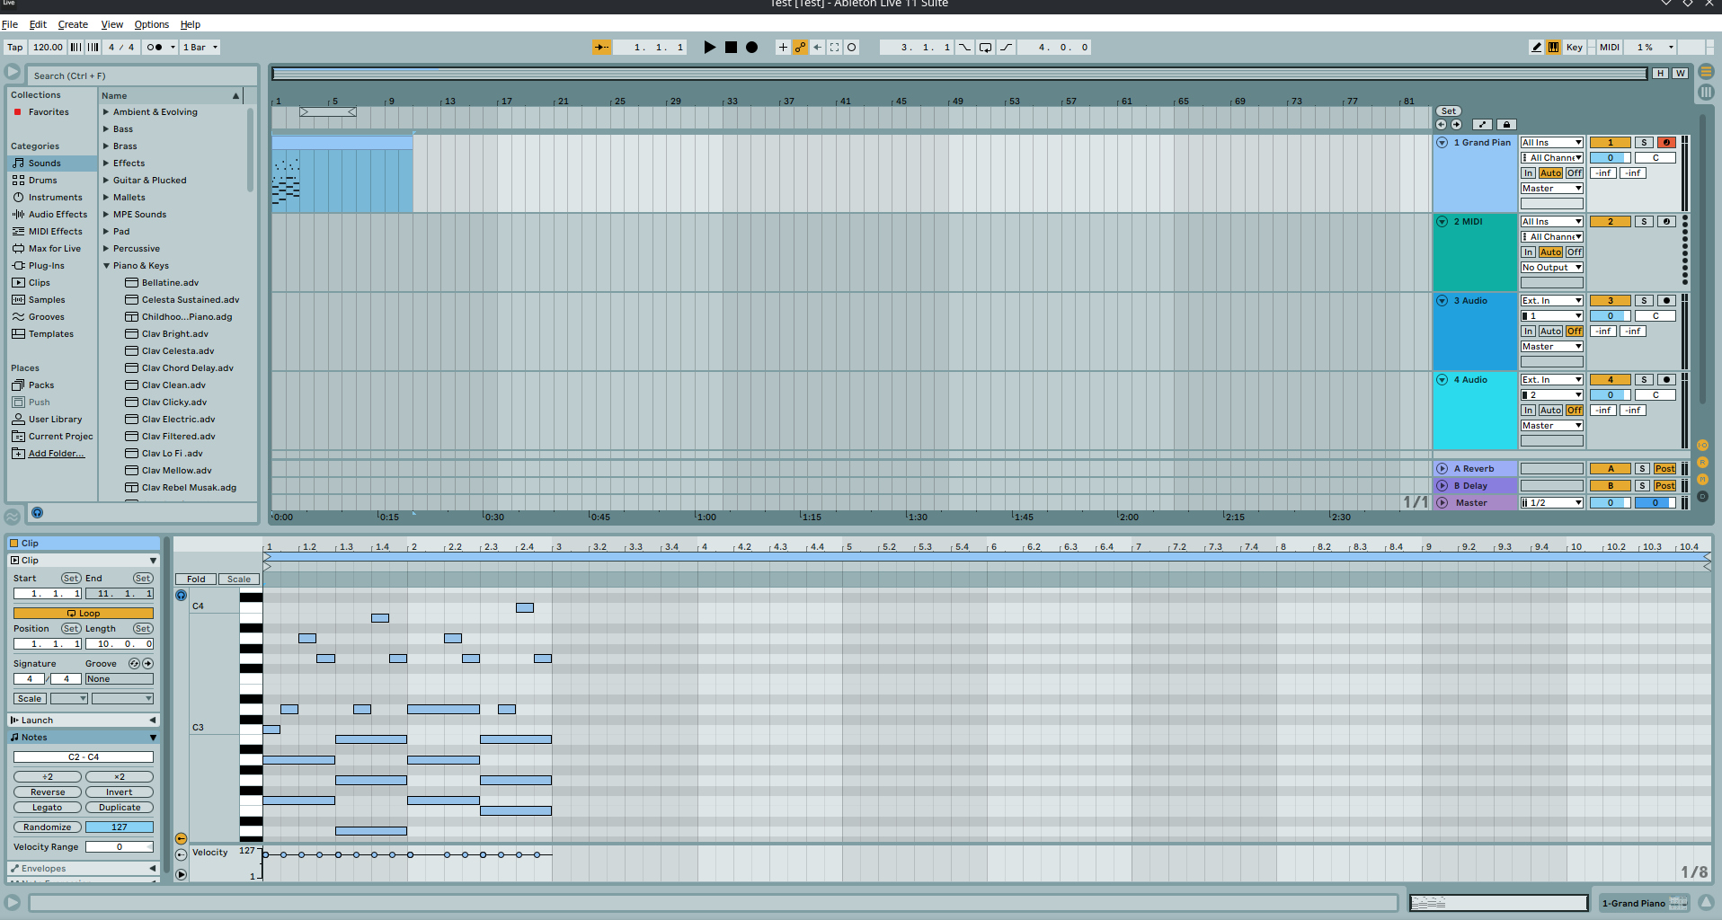Viewport: 1722px width, 920px height.
Task: Open the quantization 1 Bar dropdown
Action: (200, 48)
